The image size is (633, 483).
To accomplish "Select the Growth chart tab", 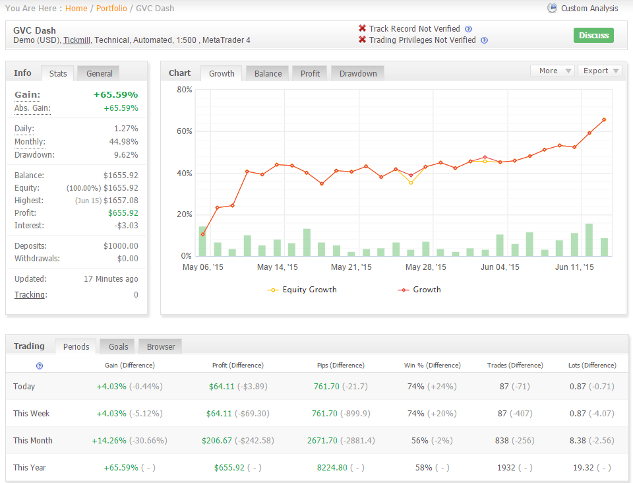I will coord(222,73).
